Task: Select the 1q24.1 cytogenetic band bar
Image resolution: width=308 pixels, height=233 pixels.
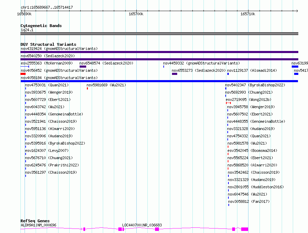Action: click(159, 34)
